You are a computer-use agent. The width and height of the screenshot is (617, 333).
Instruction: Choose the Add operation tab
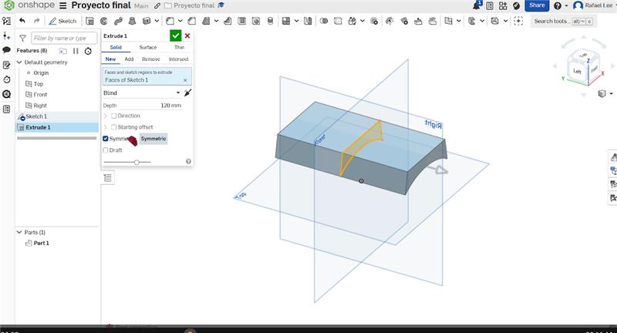click(129, 59)
